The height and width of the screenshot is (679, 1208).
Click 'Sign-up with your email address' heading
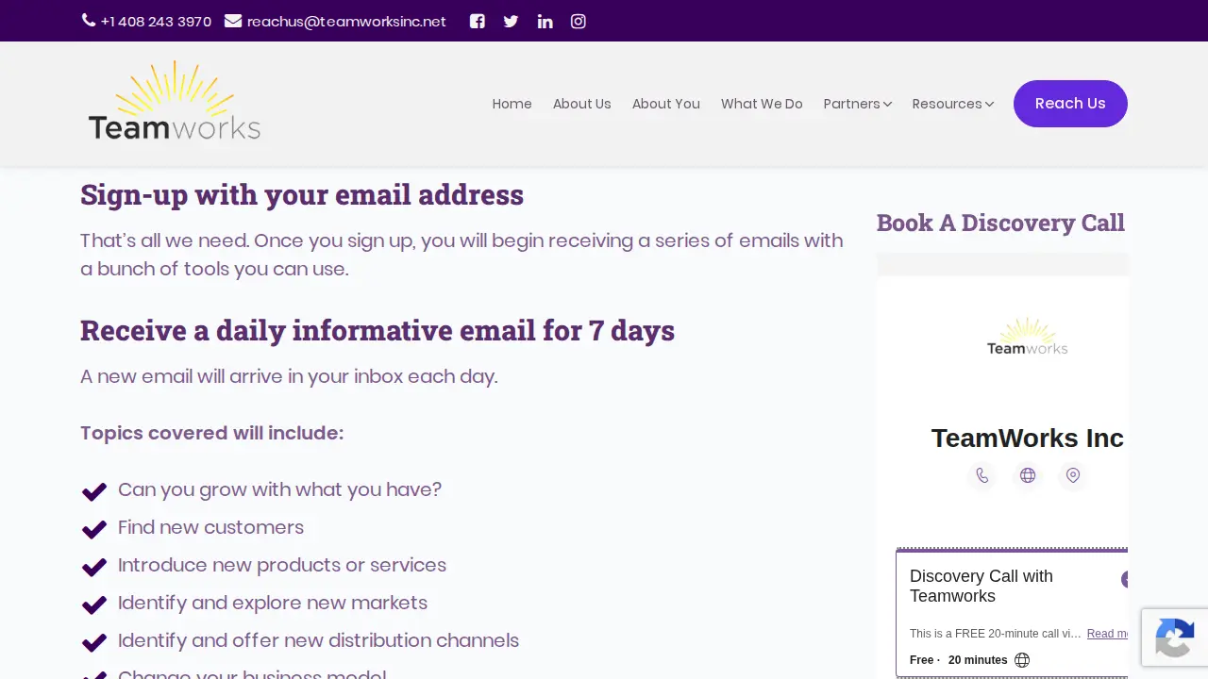(302, 194)
